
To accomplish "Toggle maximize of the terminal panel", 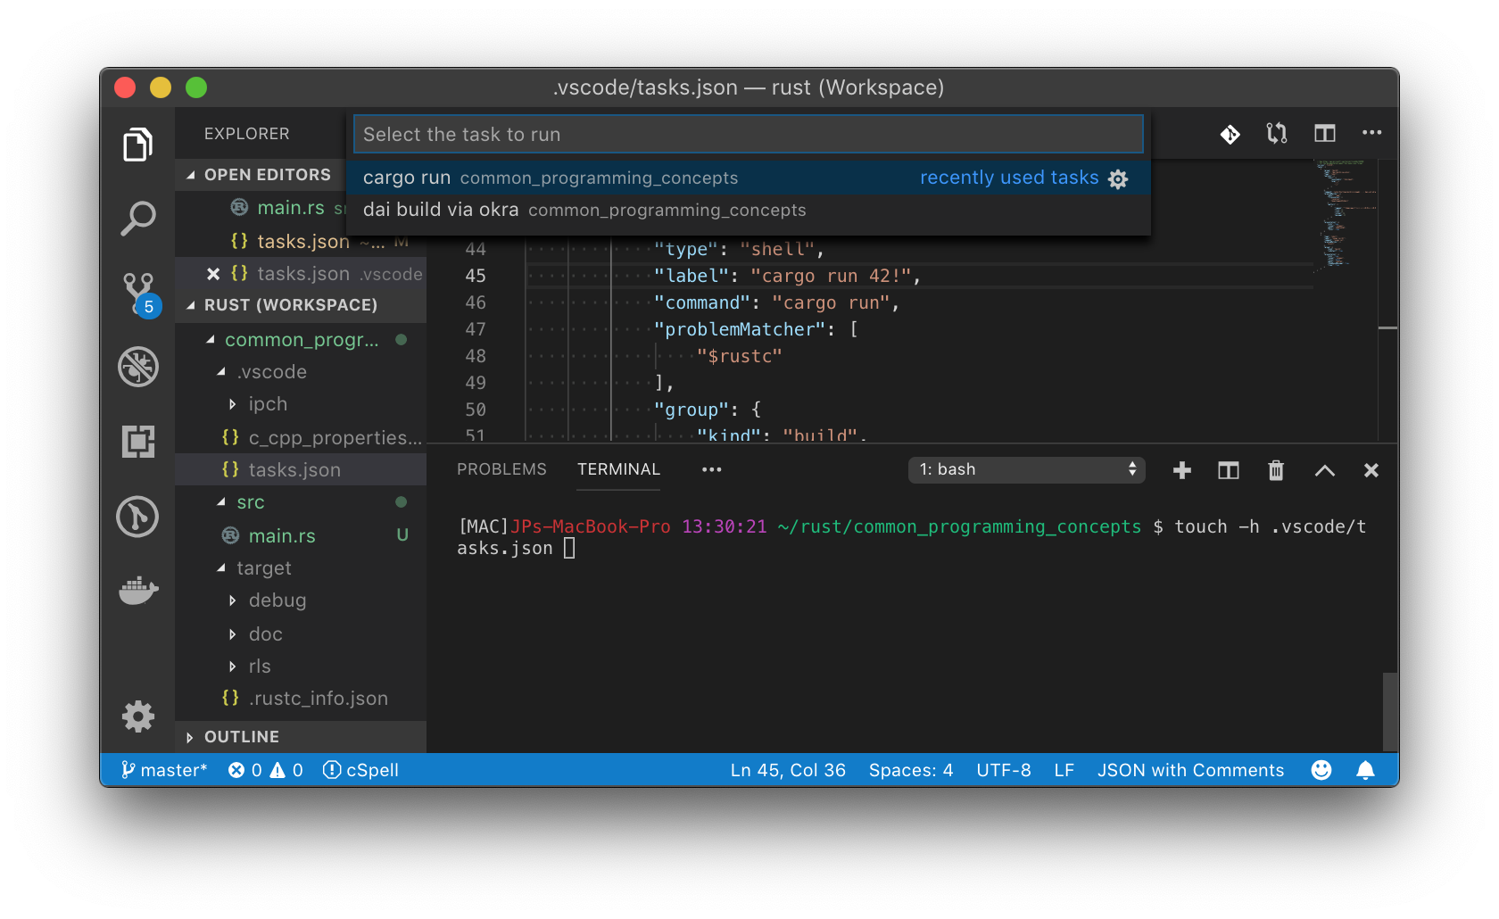I will pyautogui.click(x=1324, y=470).
